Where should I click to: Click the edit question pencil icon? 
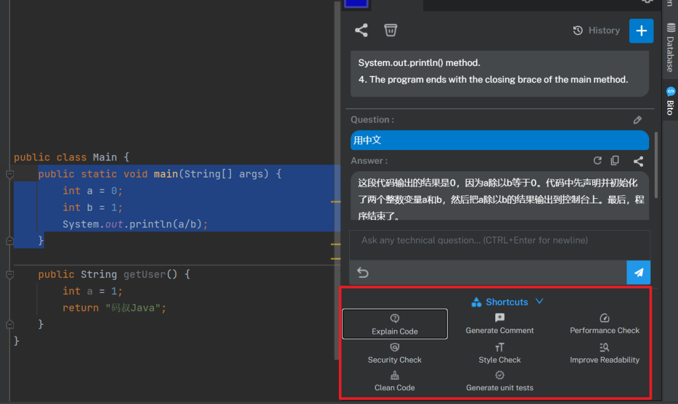coord(637,120)
